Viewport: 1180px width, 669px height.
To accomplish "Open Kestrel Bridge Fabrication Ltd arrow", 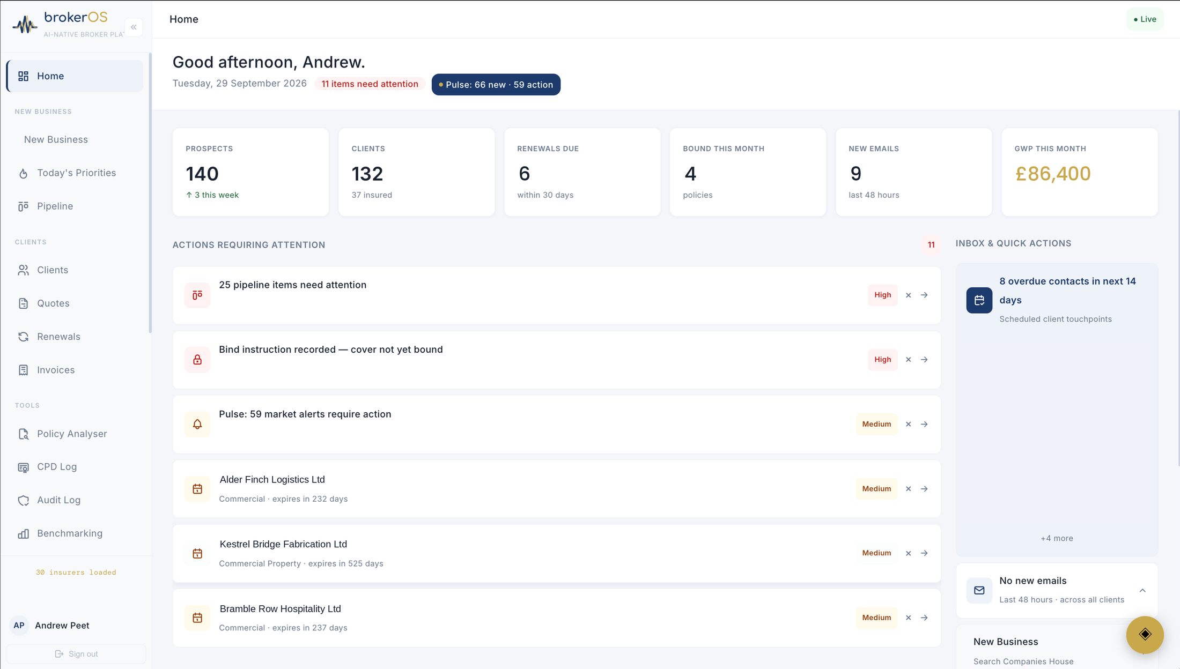I will (924, 553).
